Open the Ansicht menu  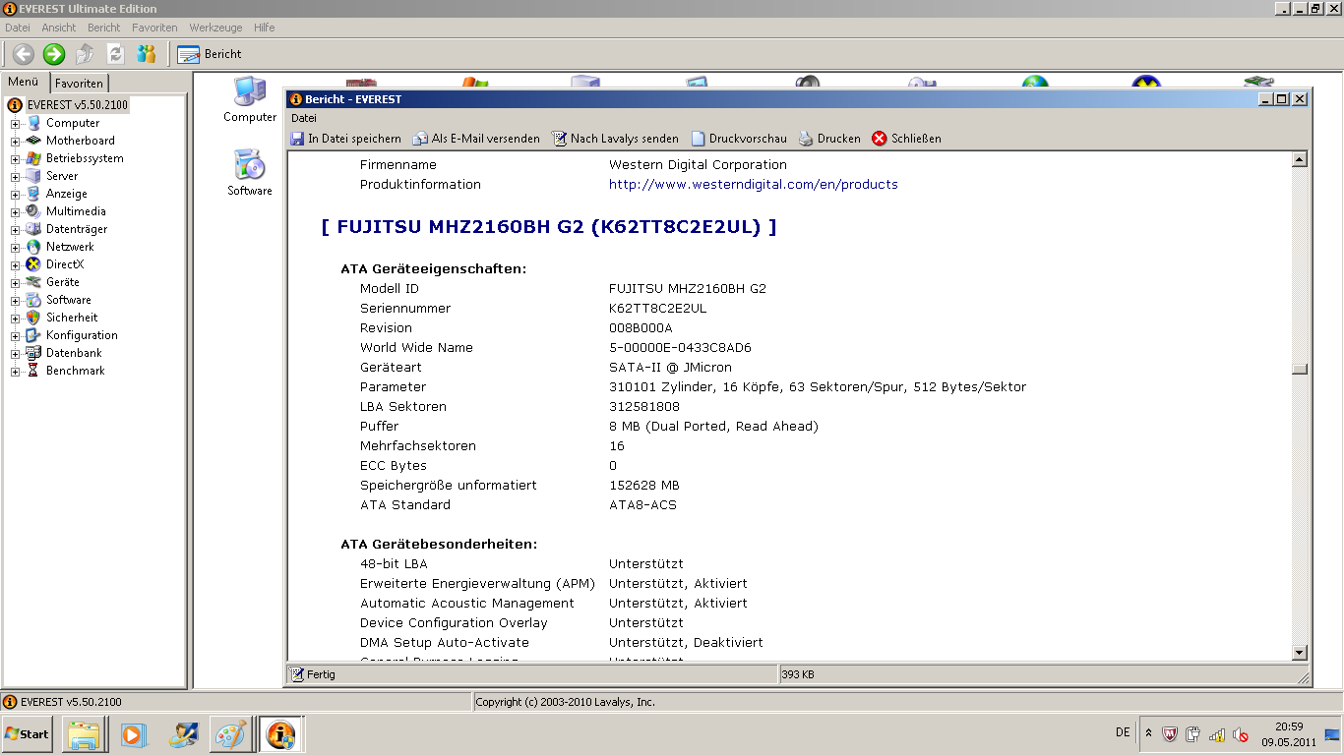point(59,28)
